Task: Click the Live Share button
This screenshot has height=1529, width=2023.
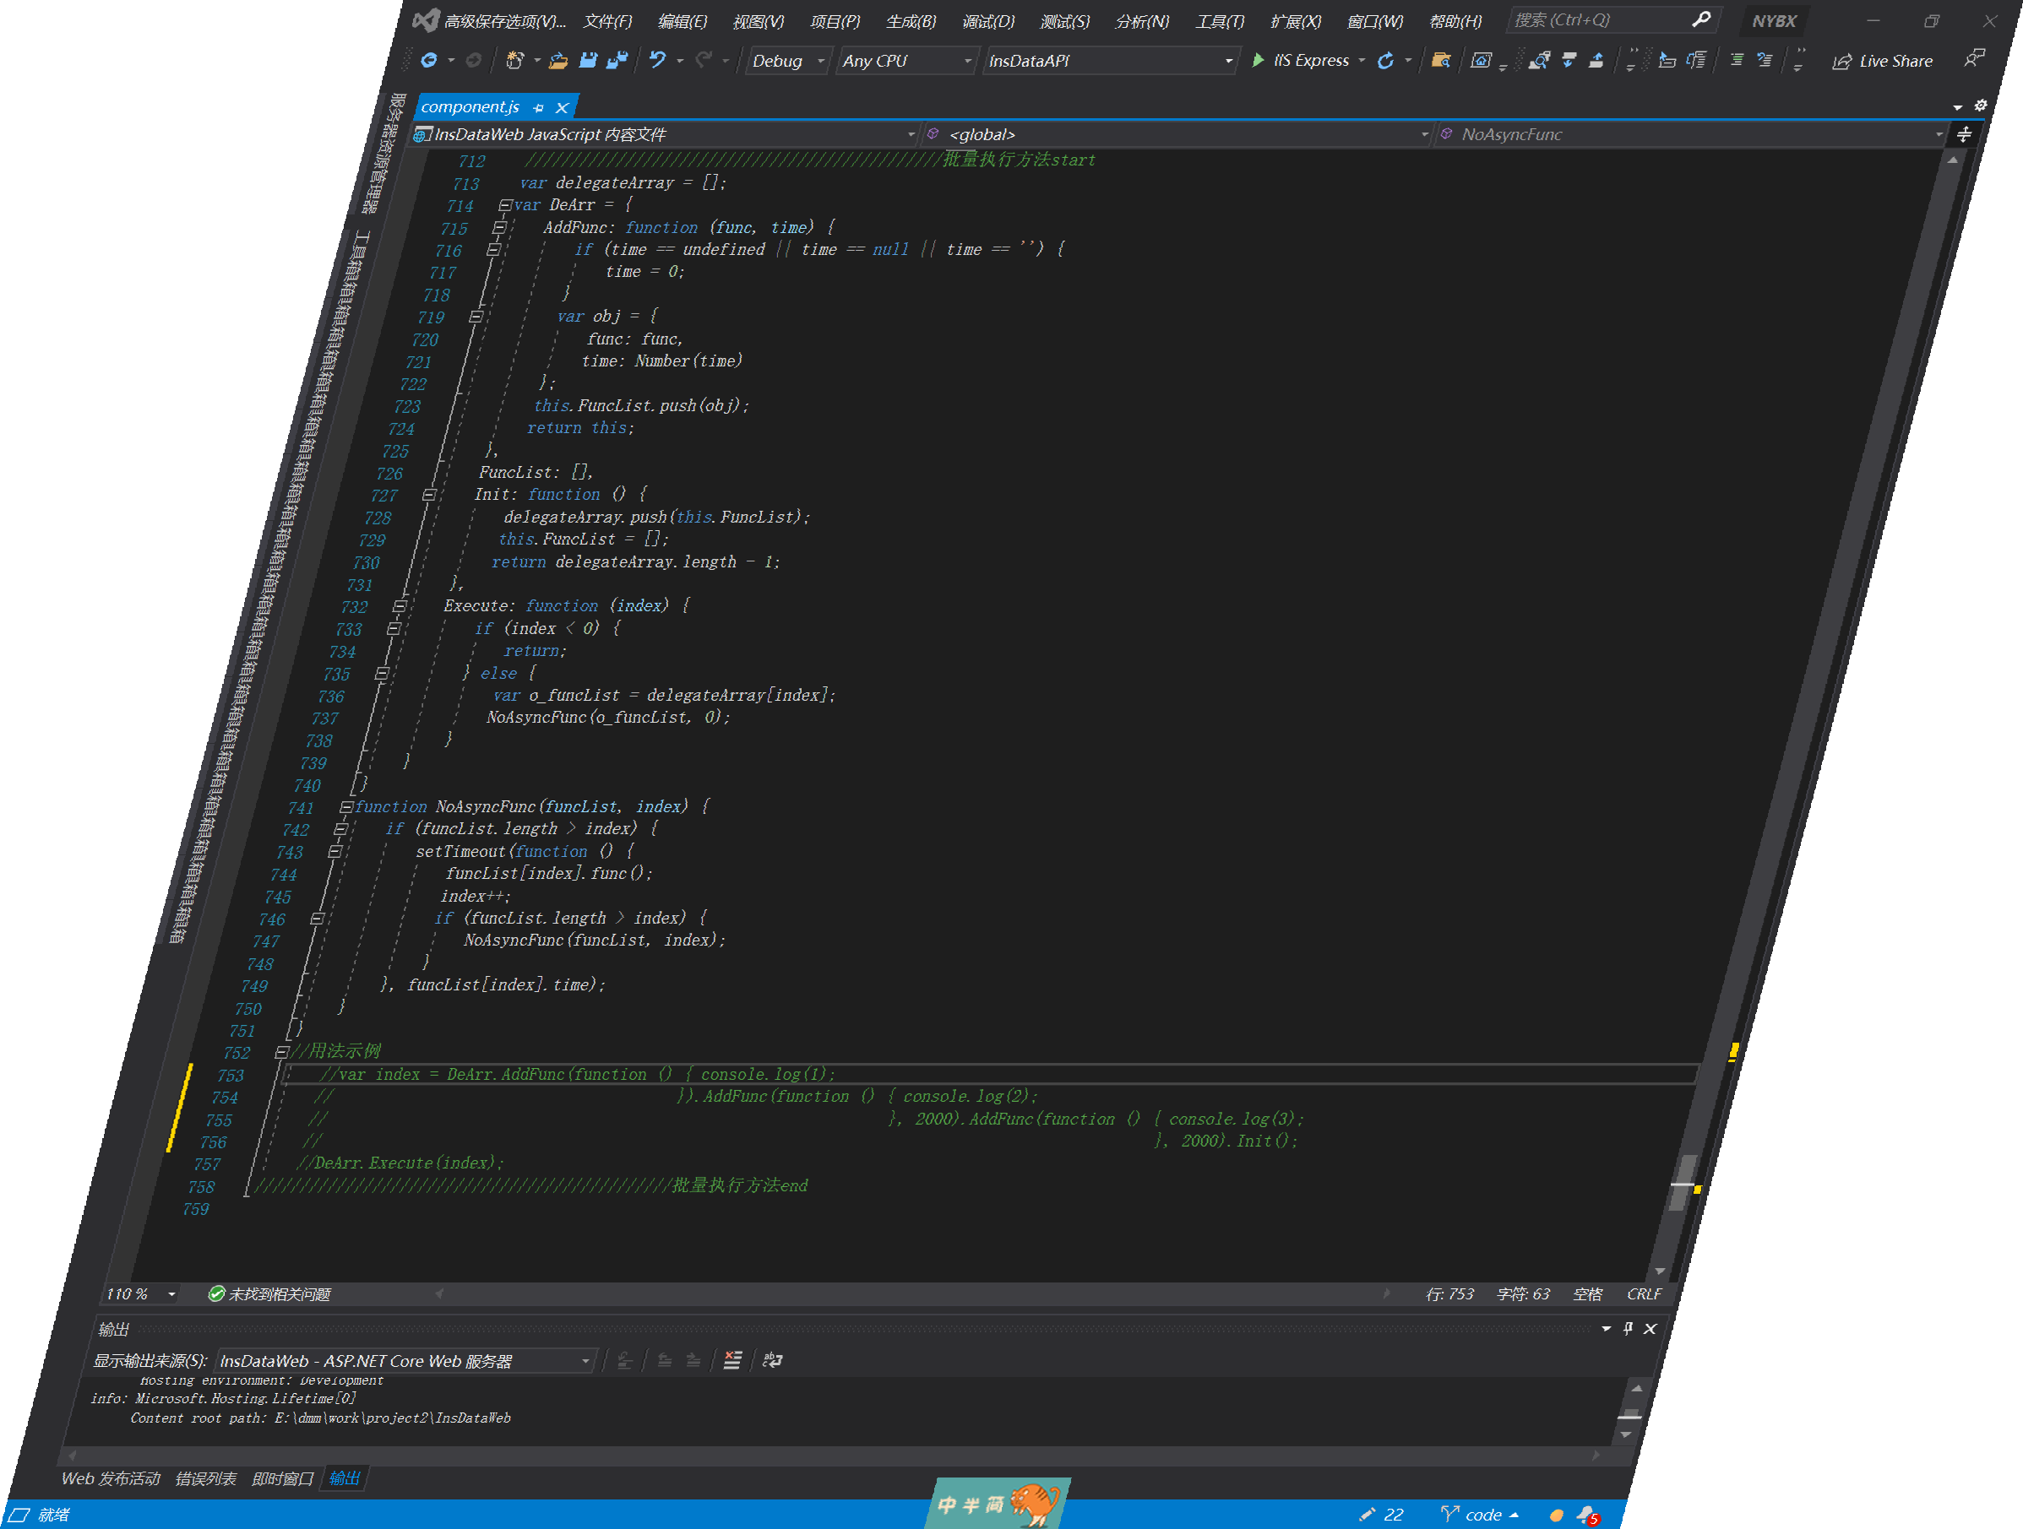Action: point(1883,60)
